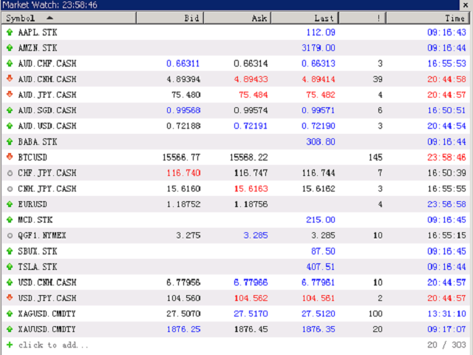Select the CHF.JPY.CASH symbol name
The width and height of the screenshot is (473, 355).
click(x=47, y=173)
